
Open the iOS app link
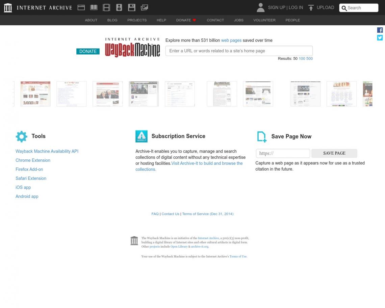pyautogui.click(x=23, y=187)
